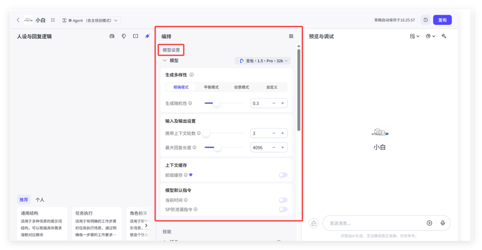Enable the 前缀缓存 toggle
The width and height of the screenshot is (482, 250).
pos(283,175)
